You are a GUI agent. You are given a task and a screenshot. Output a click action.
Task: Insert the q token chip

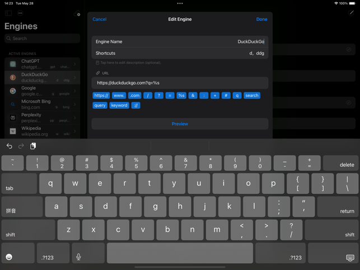click(237, 95)
